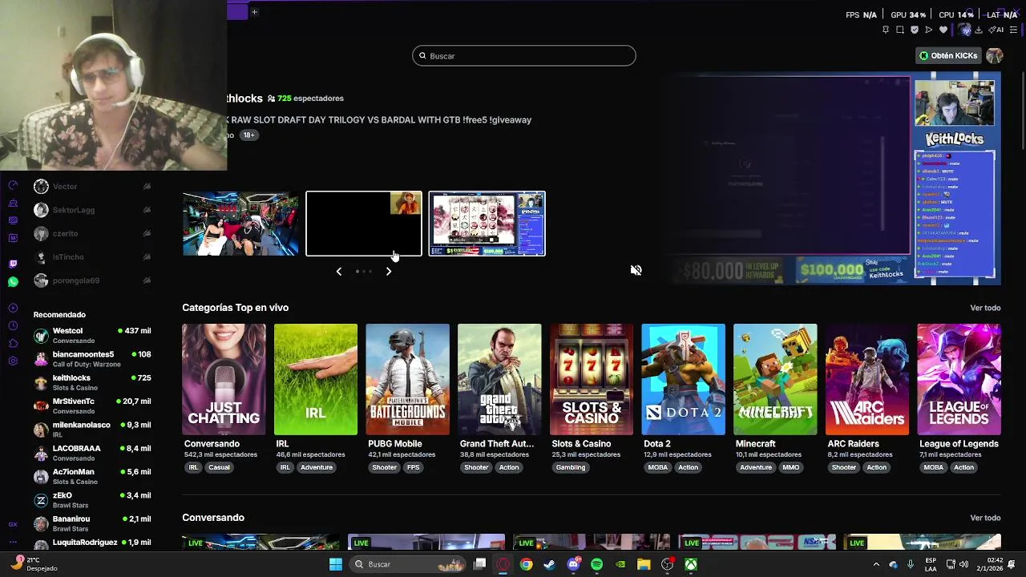Screen dimensions: 1026x577
Task: Click the Obtén KICKs button
Action: [949, 55]
